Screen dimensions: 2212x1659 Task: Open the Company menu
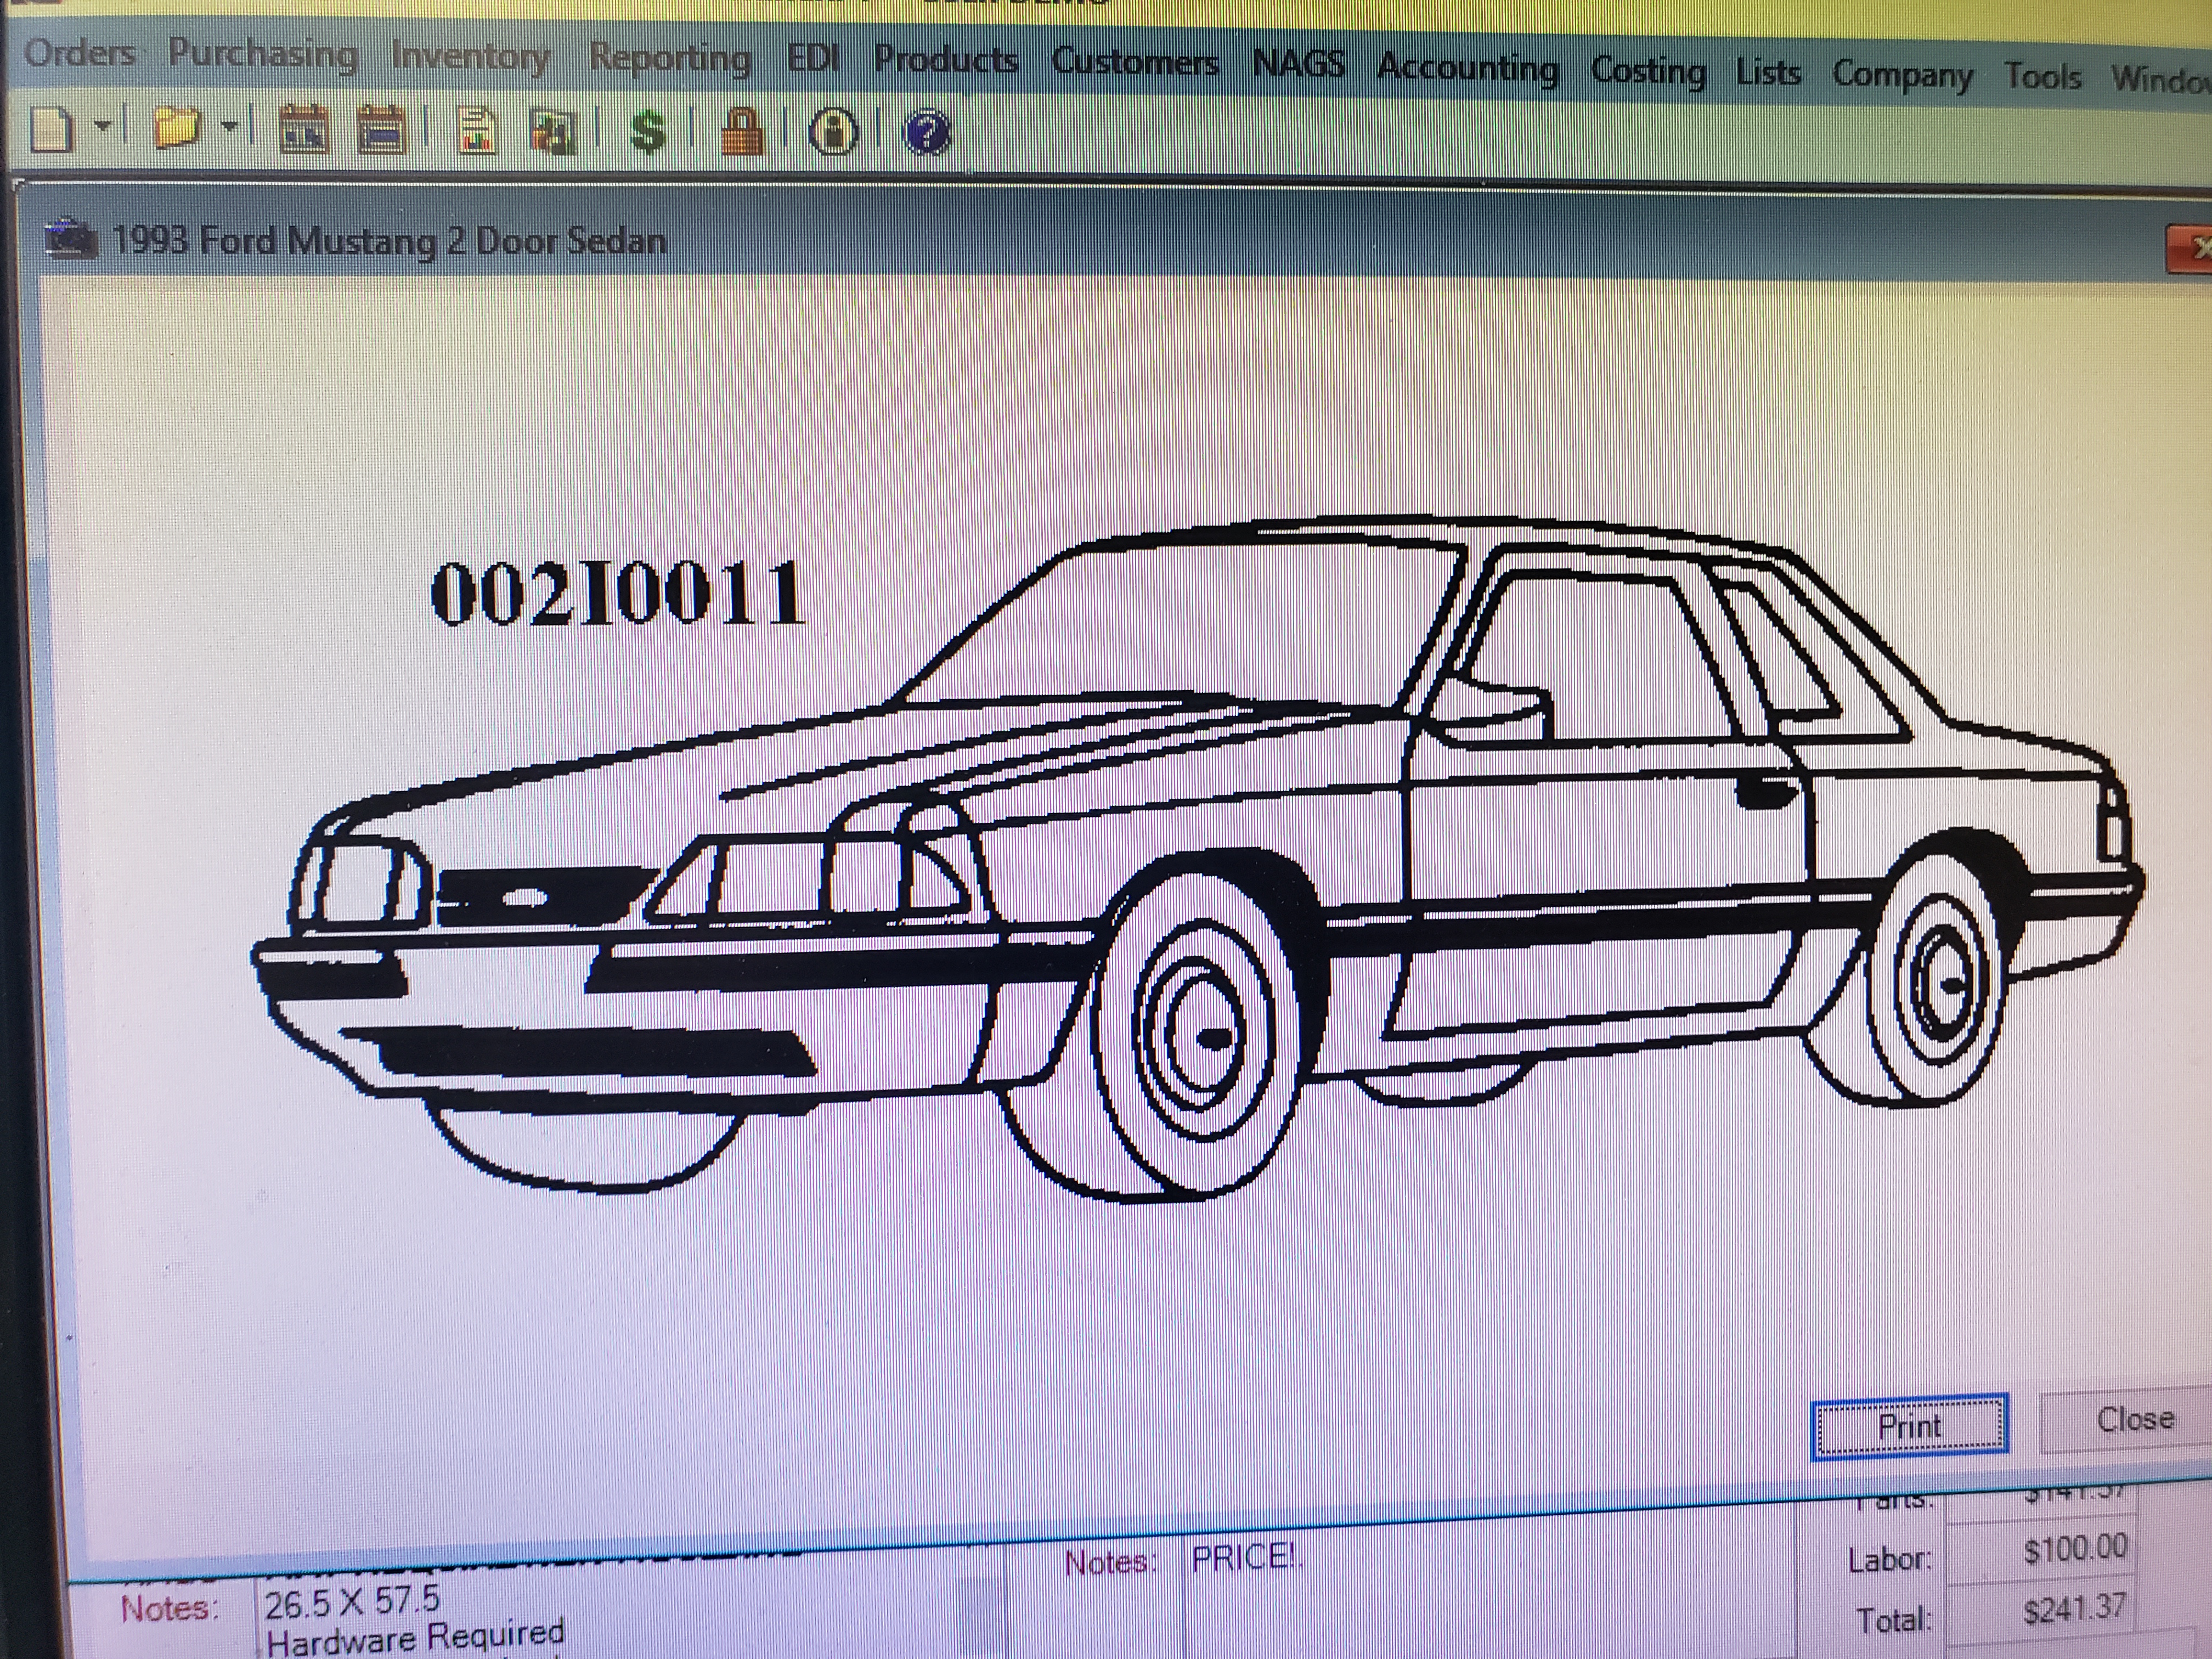(x=1902, y=76)
